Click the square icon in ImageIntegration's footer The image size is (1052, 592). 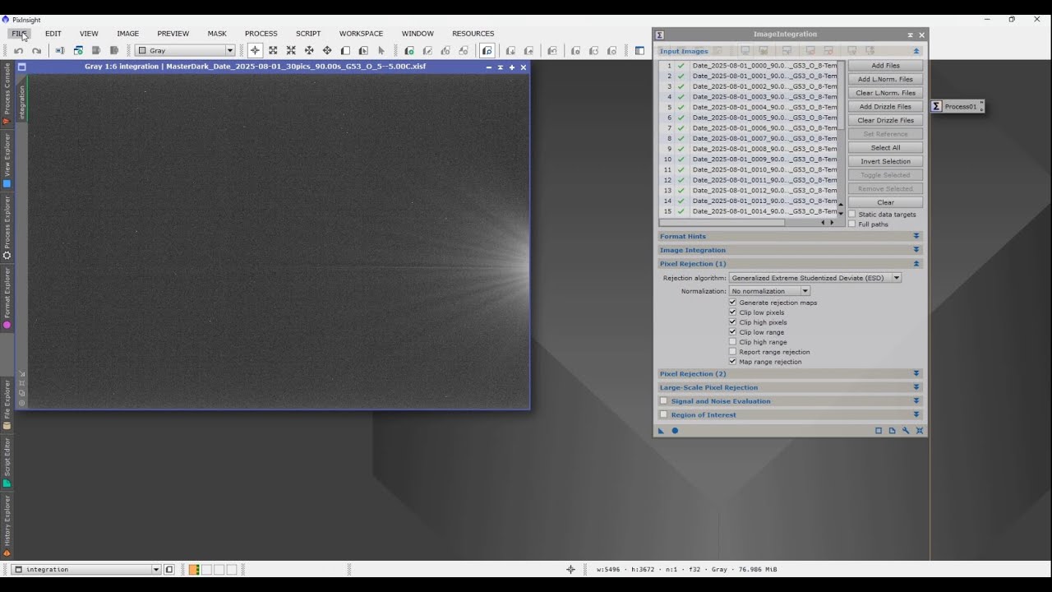(879, 431)
